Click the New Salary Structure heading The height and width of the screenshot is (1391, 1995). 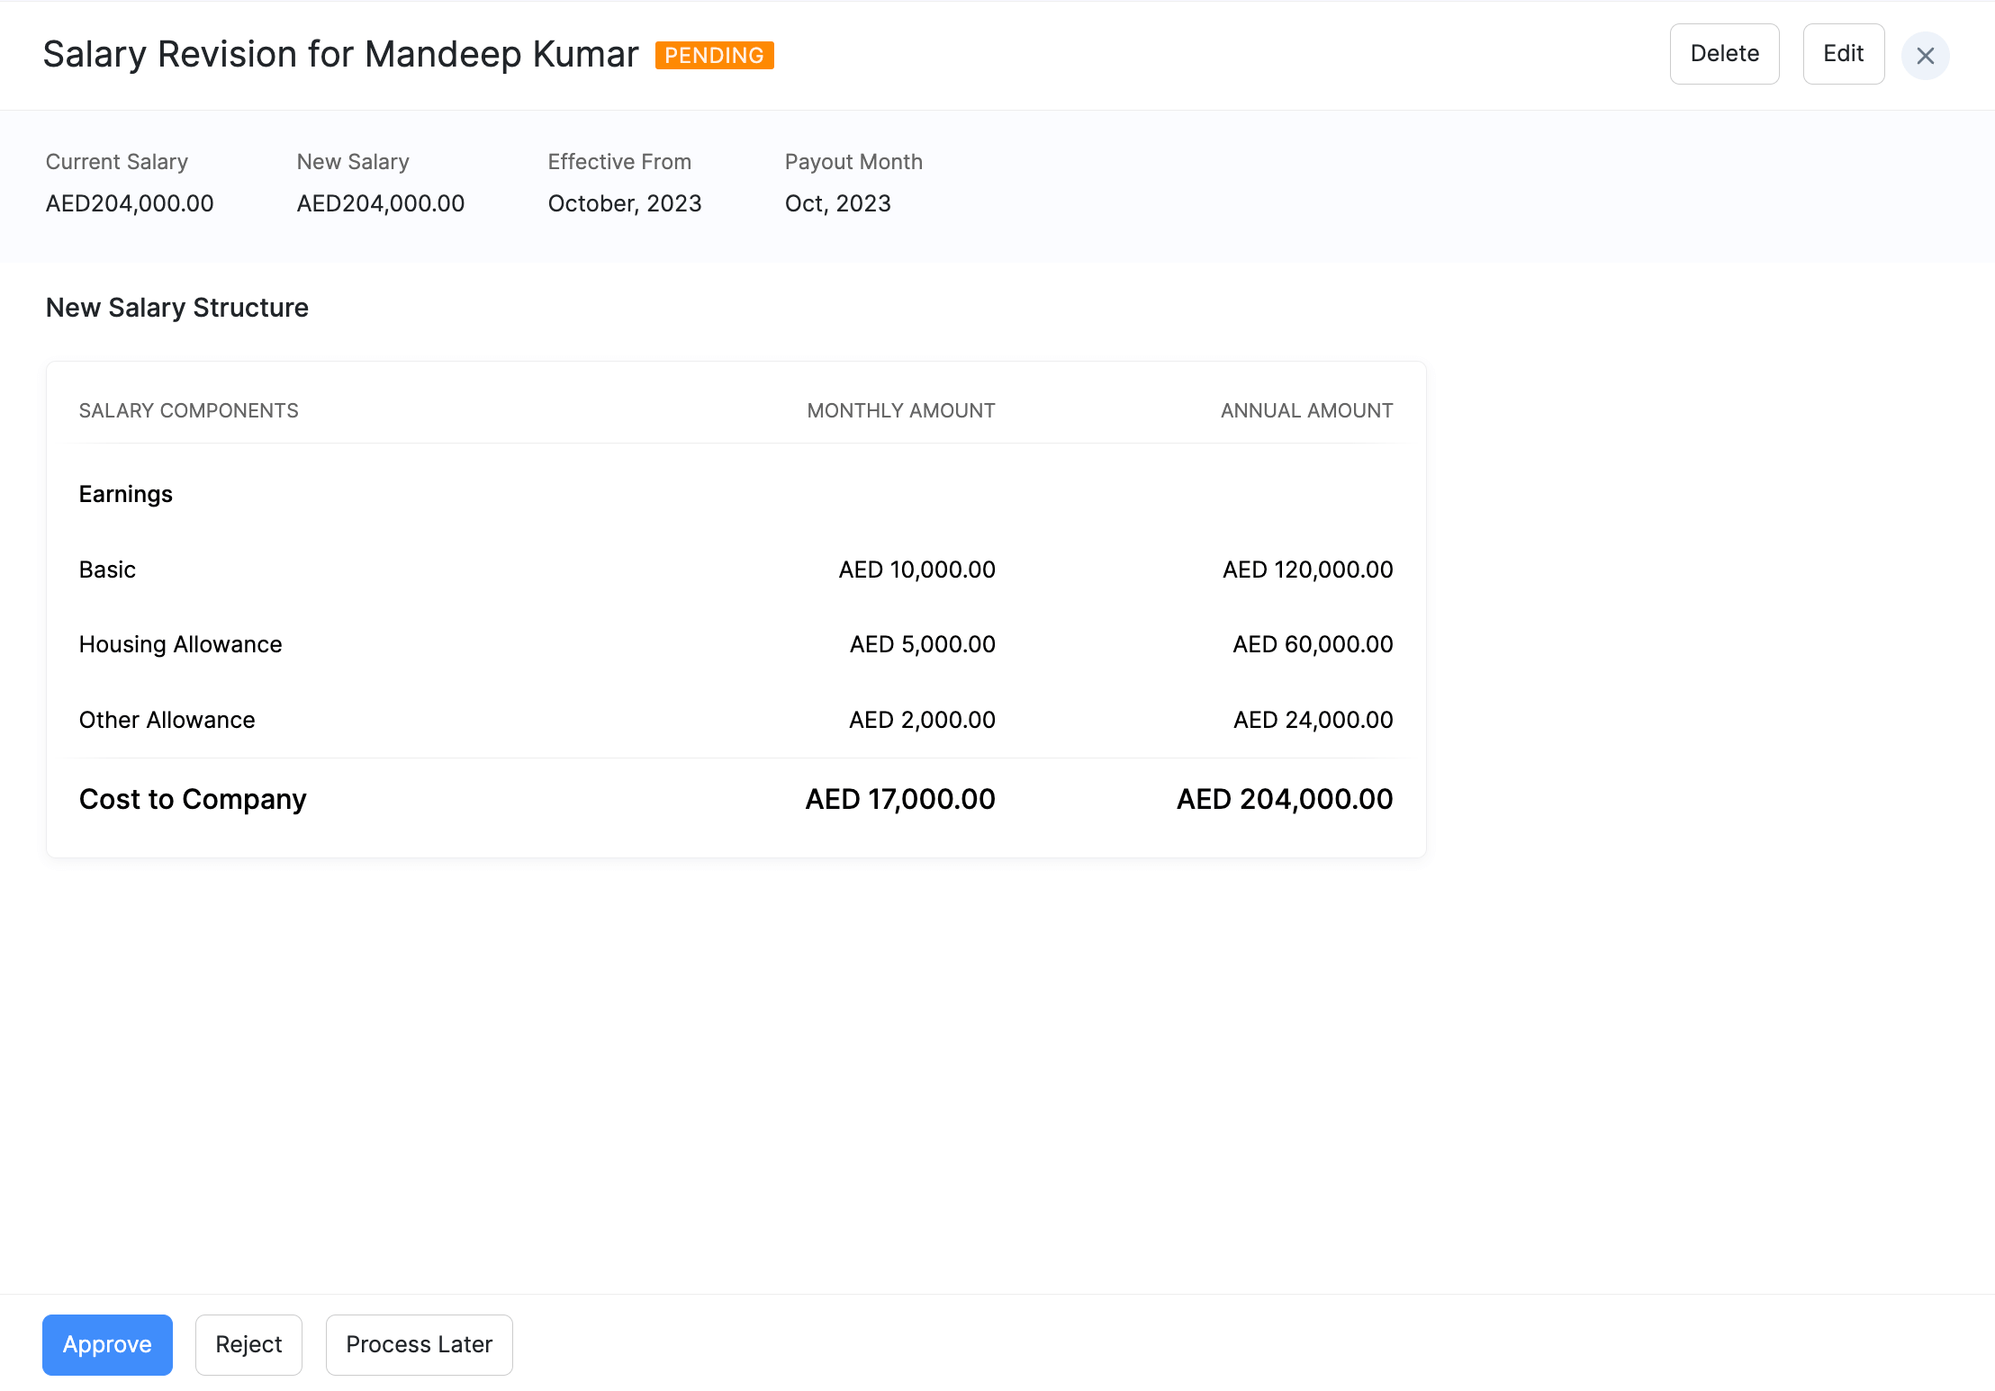176,308
